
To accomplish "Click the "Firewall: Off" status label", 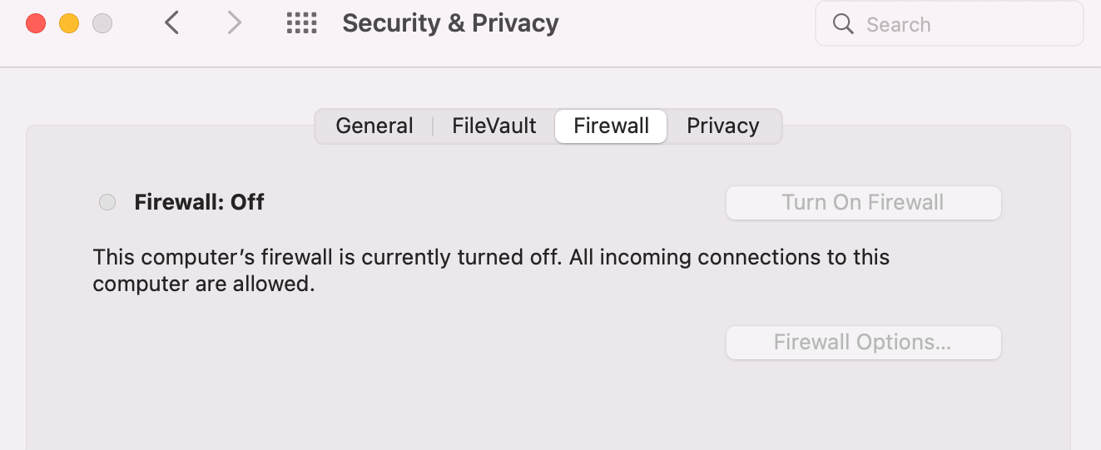I will [200, 202].
